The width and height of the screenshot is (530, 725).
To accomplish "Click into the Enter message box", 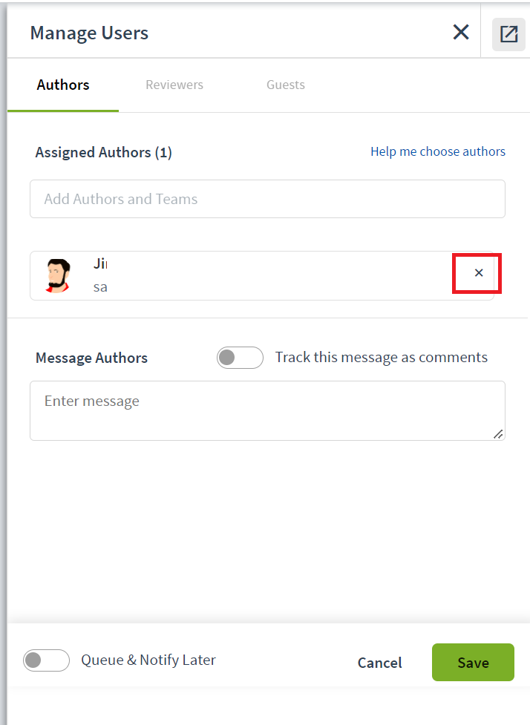I will [267, 410].
